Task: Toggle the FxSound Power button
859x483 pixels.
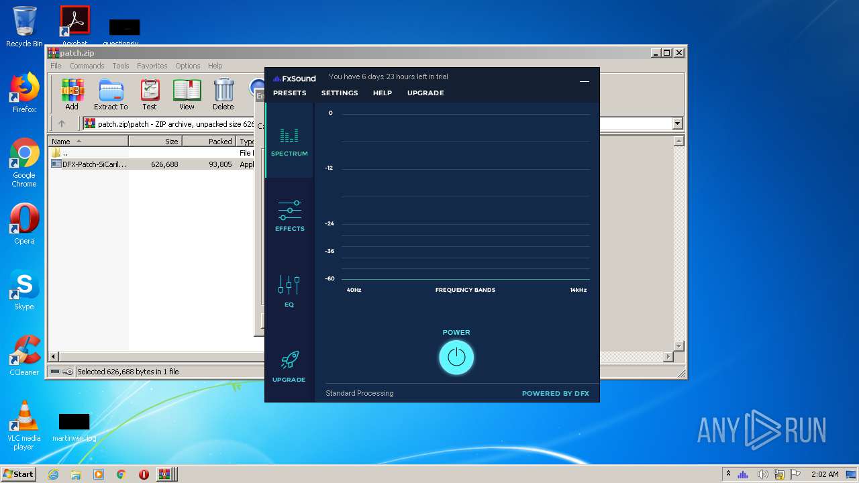Action: (x=456, y=357)
